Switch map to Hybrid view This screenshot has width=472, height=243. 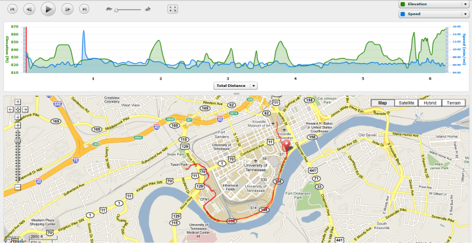point(430,103)
